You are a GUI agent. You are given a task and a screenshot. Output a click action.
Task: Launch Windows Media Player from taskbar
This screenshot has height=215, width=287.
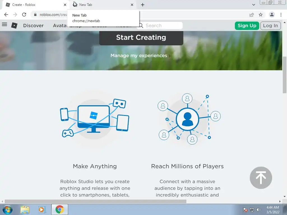click(42, 210)
